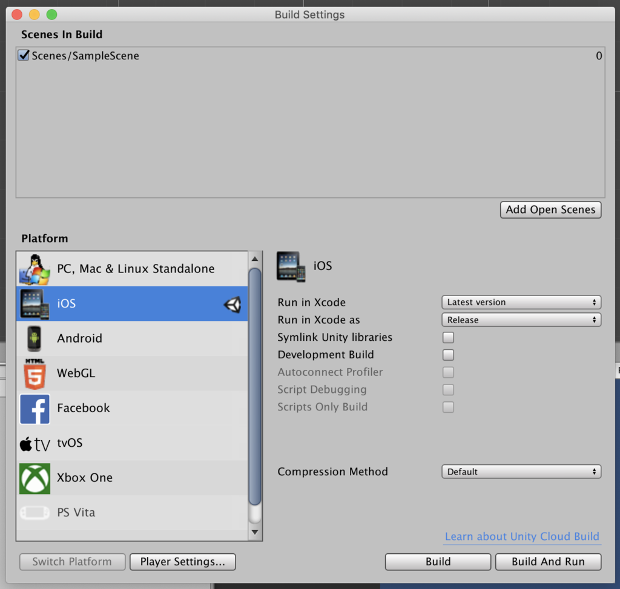Select the PS Vita platform
Image resolution: width=620 pixels, height=589 pixels.
(x=132, y=512)
